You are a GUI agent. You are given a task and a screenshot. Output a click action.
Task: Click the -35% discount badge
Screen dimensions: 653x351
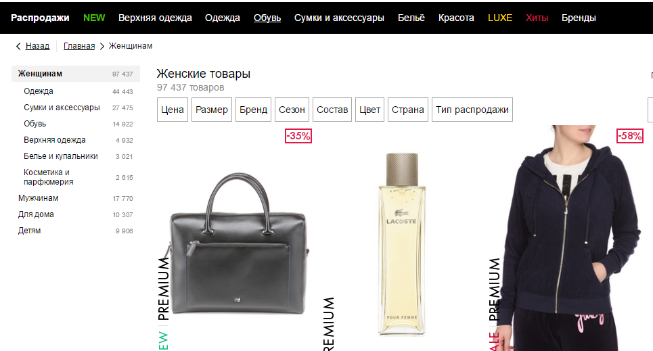pyautogui.click(x=298, y=136)
